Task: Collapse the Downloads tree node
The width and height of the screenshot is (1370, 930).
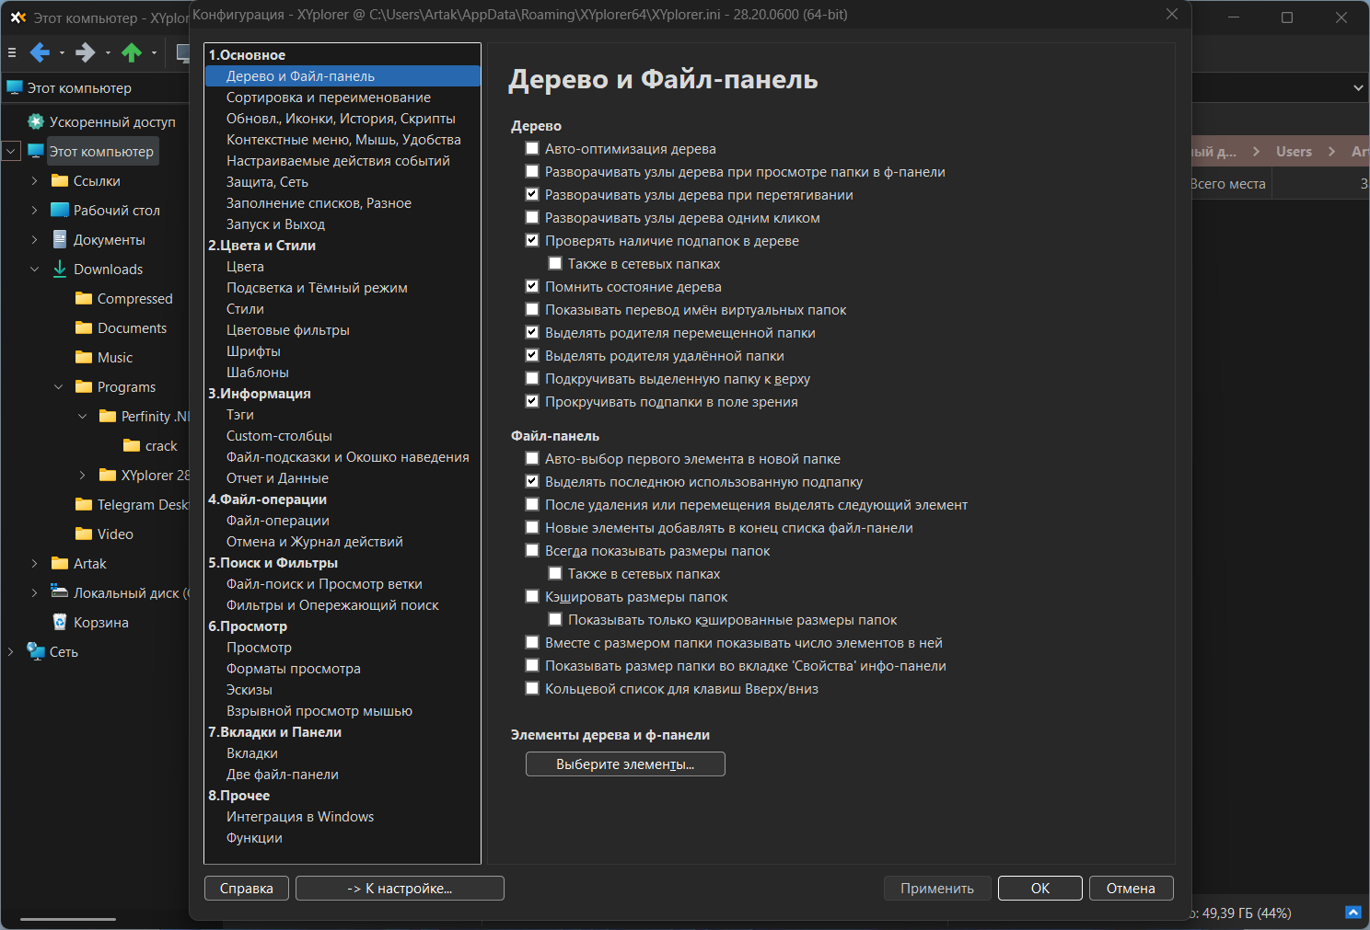Action: click(35, 269)
